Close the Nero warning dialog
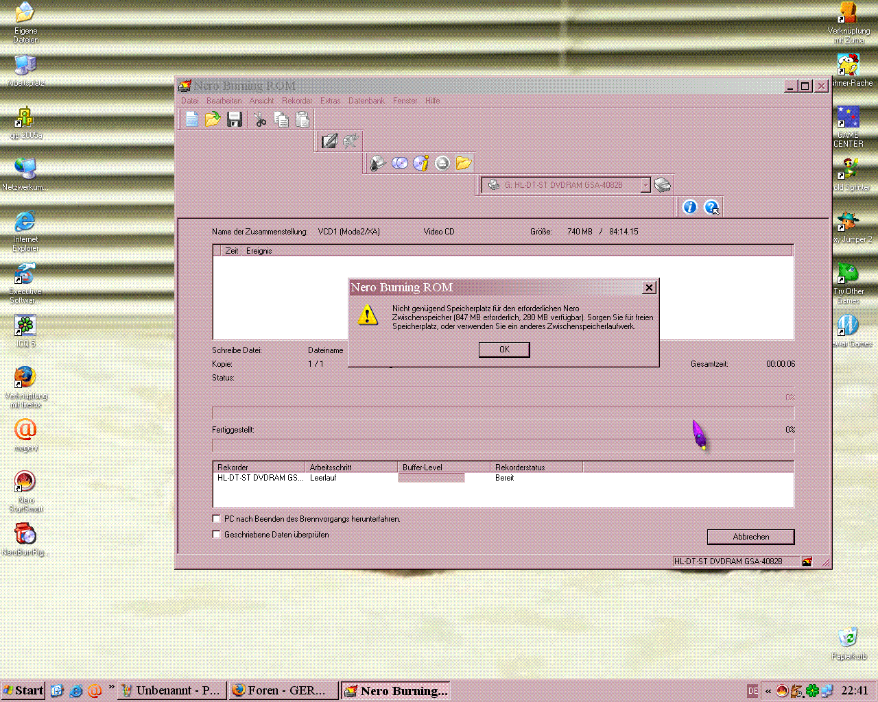Image resolution: width=878 pixels, height=702 pixels. click(x=649, y=288)
